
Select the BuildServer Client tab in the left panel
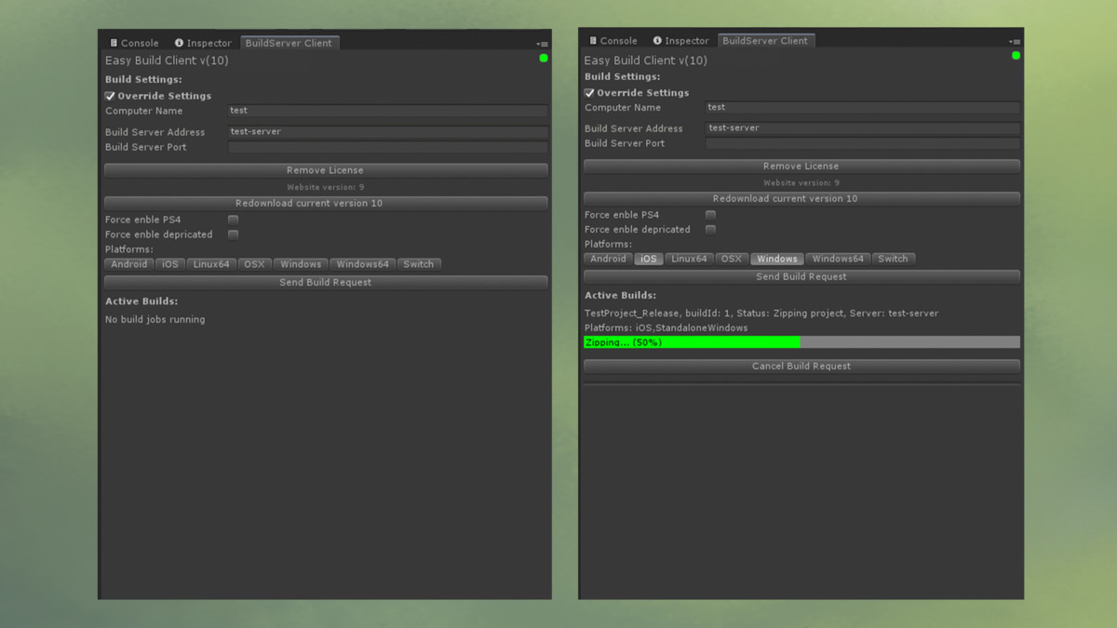(x=289, y=43)
